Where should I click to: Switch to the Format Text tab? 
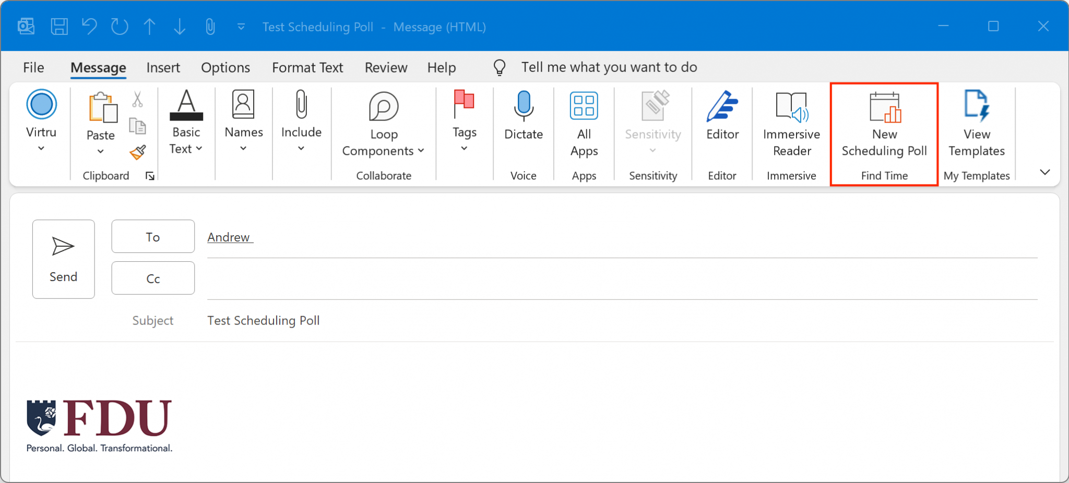click(x=307, y=67)
